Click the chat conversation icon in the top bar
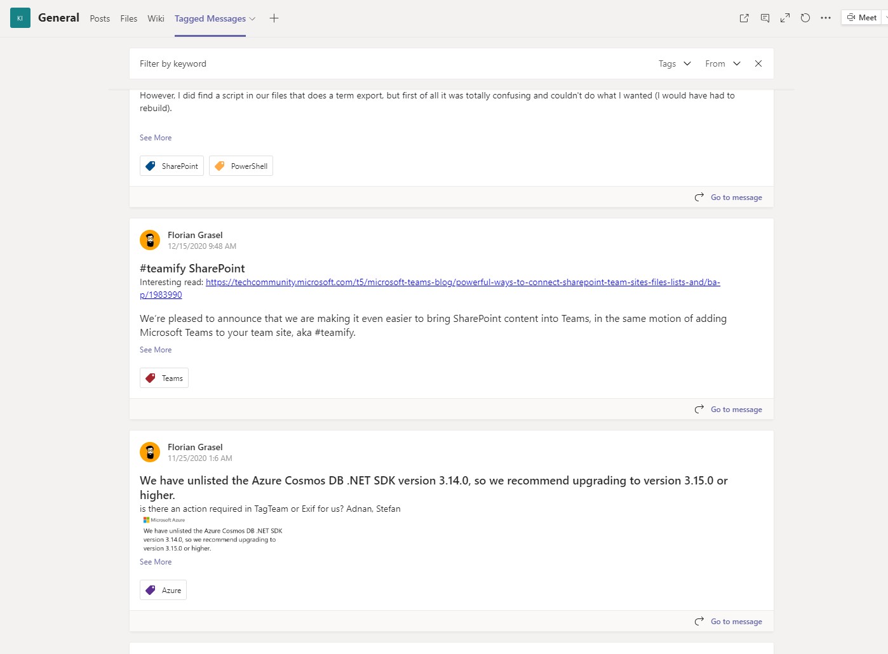The width and height of the screenshot is (888, 654). 764,18
